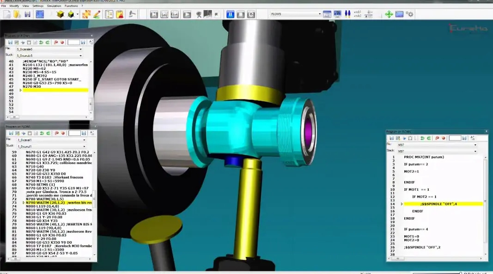Open the Functions menu
Viewport: 493px width, 274px height.
[71, 6]
